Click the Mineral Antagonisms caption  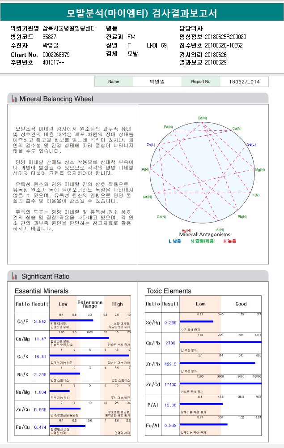pyautogui.click(x=205, y=235)
